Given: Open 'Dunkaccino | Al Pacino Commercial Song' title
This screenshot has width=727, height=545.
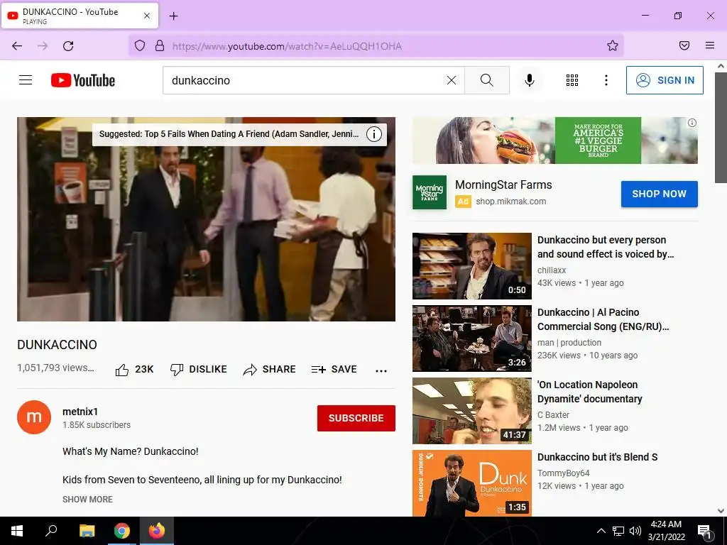Looking at the screenshot, I should 603,319.
